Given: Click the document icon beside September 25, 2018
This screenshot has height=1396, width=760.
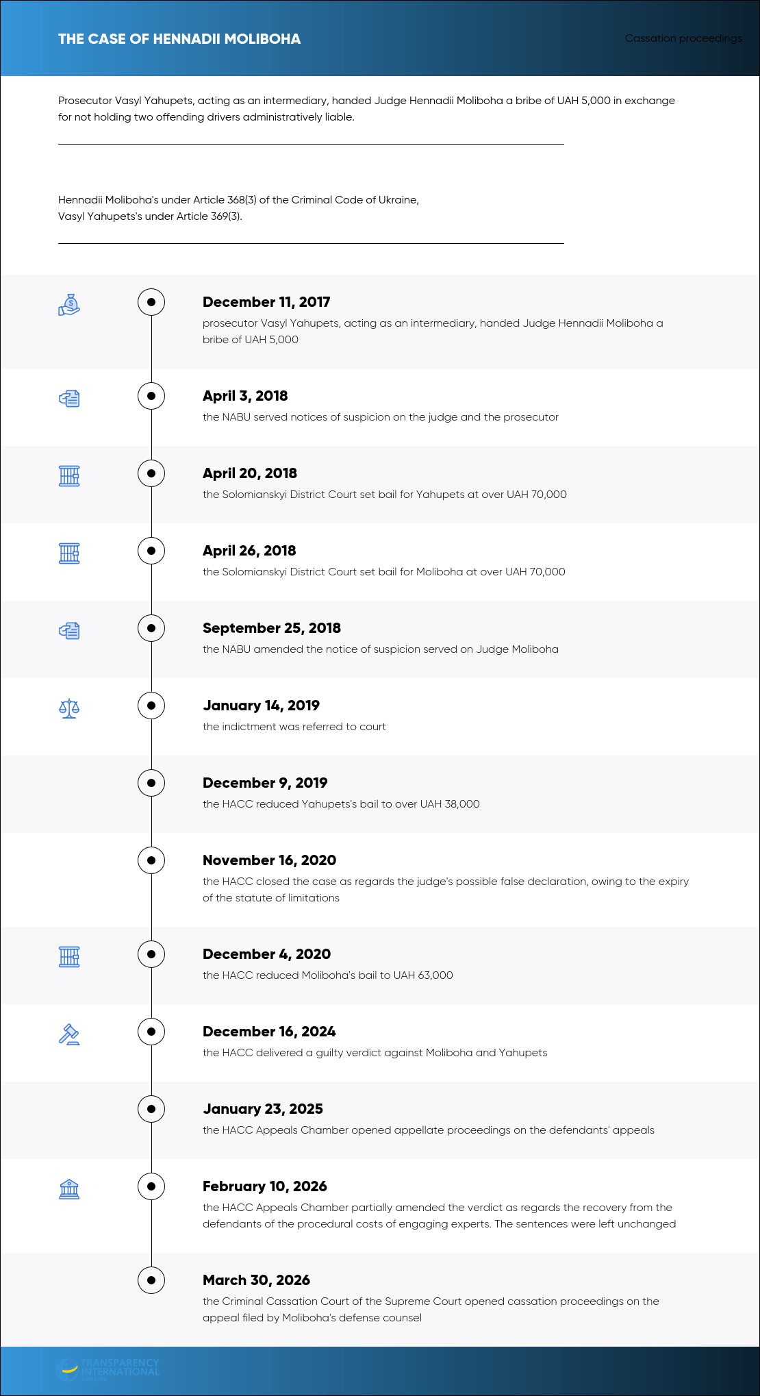Looking at the screenshot, I should (x=69, y=631).
